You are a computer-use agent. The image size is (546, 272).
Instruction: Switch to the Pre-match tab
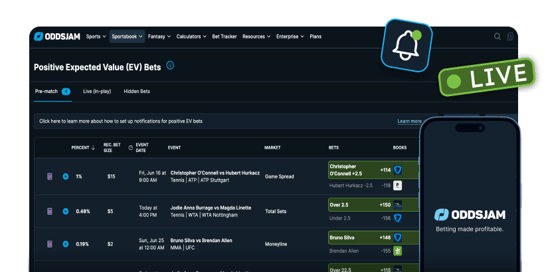[52, 92]
